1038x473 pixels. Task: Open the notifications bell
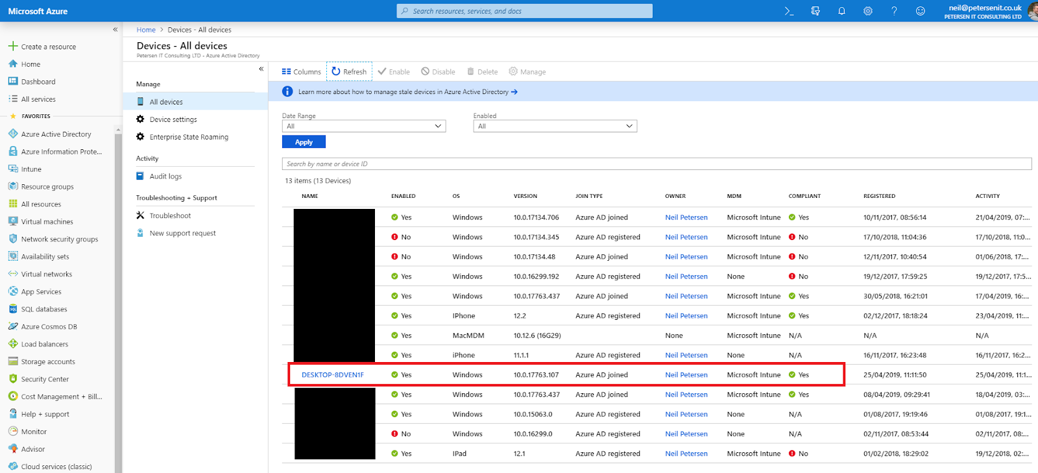click(x=841, y=11)
